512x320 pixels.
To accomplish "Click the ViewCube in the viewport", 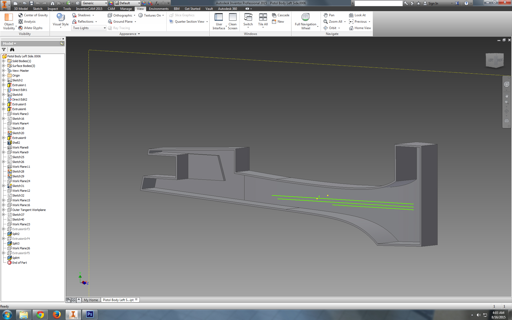I will point(495,60).
